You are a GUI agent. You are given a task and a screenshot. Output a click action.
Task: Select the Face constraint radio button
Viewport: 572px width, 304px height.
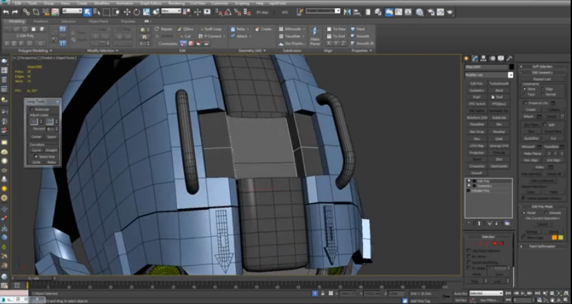point(525,94)
